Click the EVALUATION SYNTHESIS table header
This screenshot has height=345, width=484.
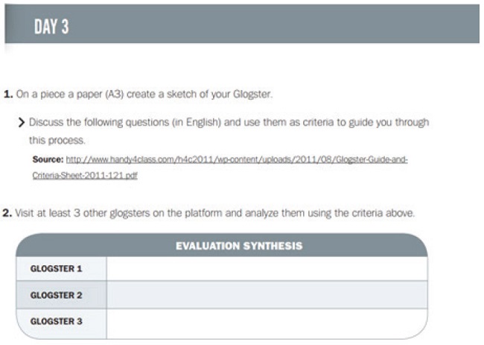[238, 245]
